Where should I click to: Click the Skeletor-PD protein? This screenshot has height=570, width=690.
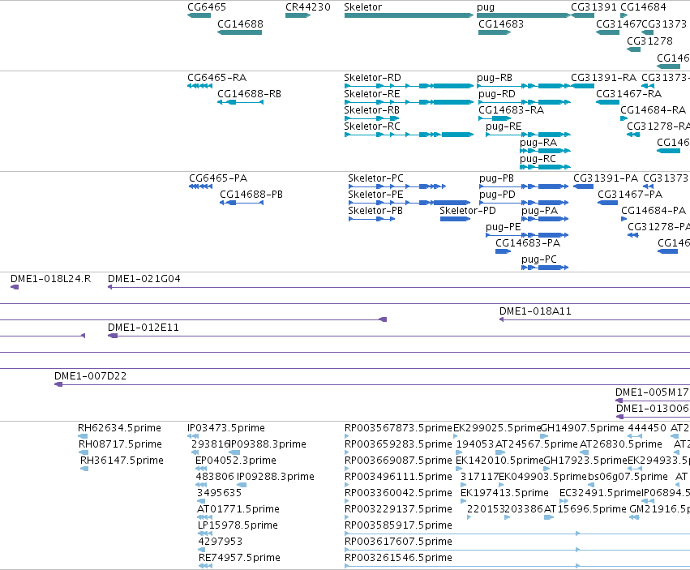(456, 219)
